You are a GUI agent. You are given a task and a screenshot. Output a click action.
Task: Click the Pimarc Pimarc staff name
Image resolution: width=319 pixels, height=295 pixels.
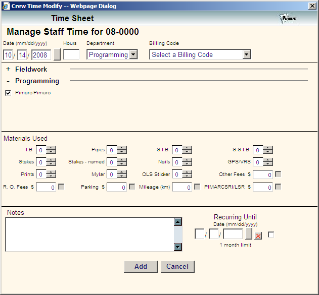[x=33, y=93]
